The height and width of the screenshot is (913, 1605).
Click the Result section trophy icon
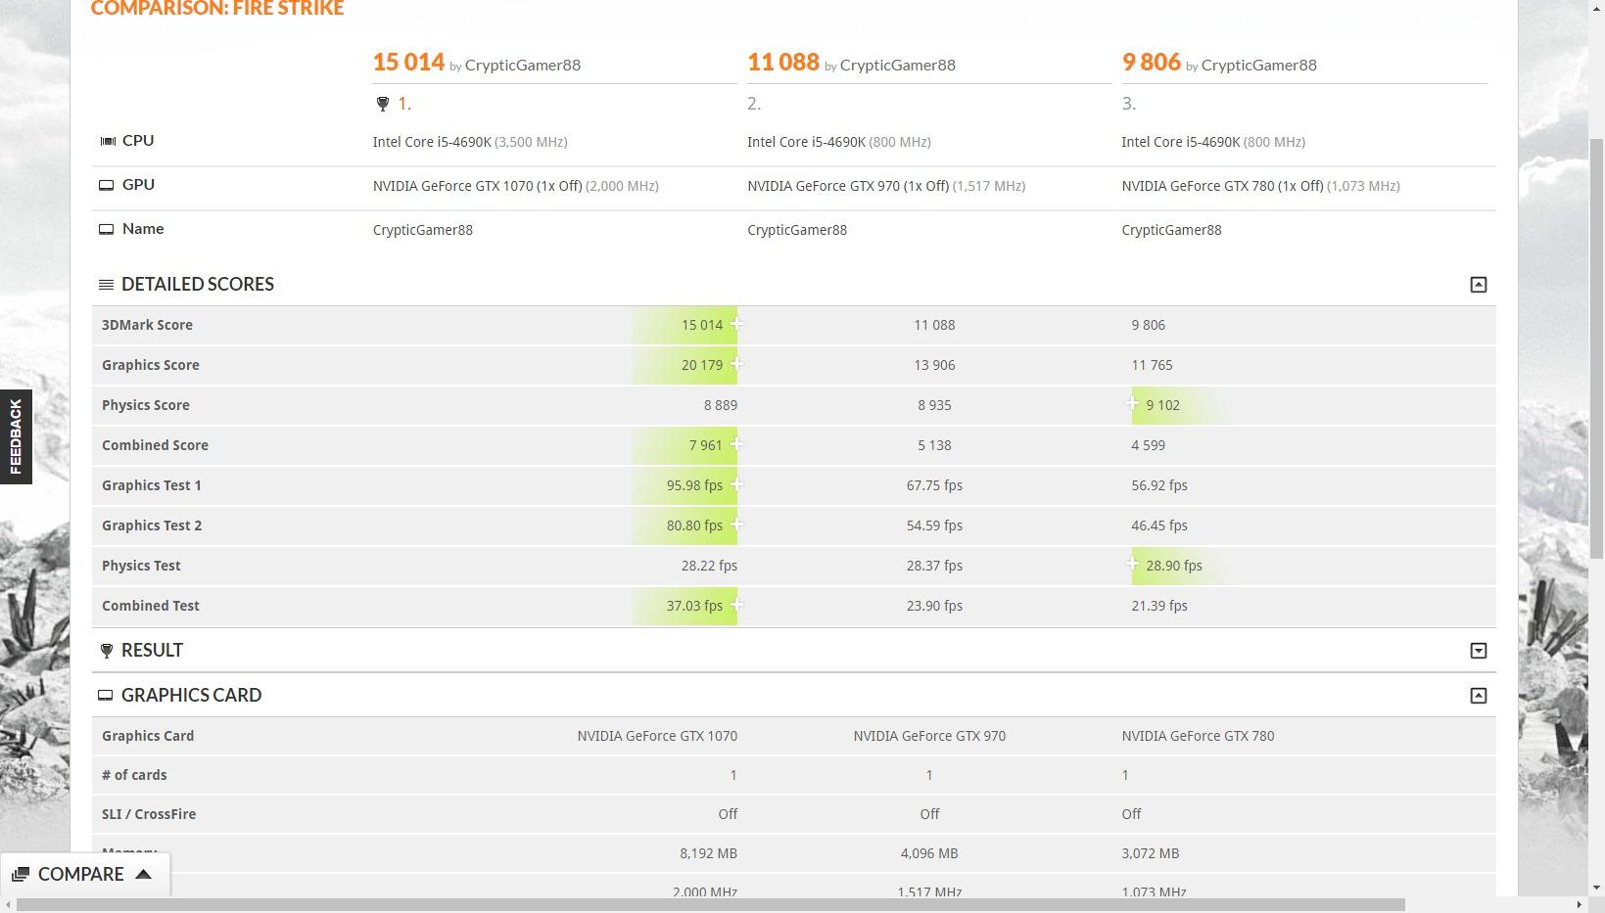tap(106, 651)
